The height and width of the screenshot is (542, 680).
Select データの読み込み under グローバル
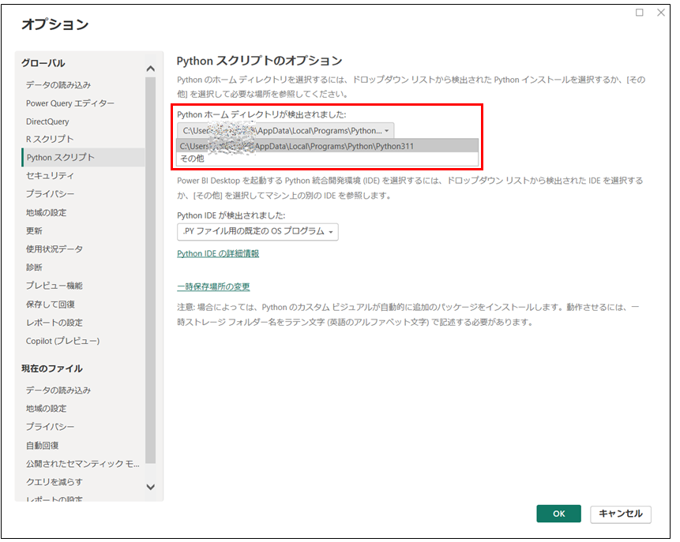pyautogui.click(x=58, y=84)
